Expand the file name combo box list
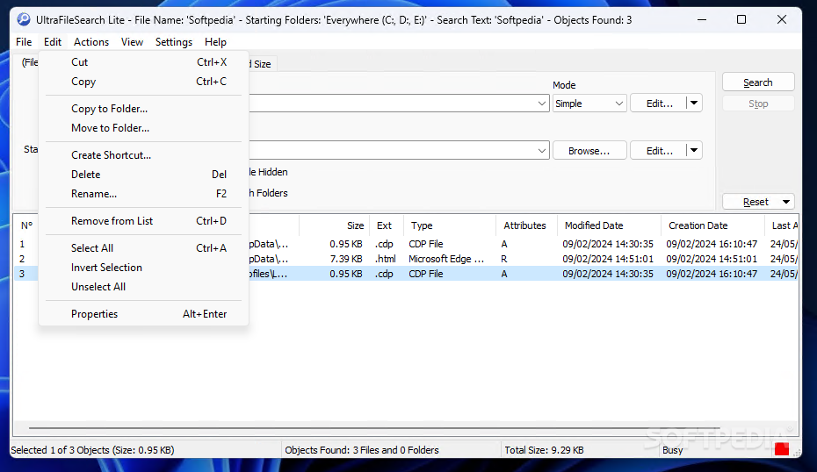Screen dimensions: 817x472 [542, 103]
